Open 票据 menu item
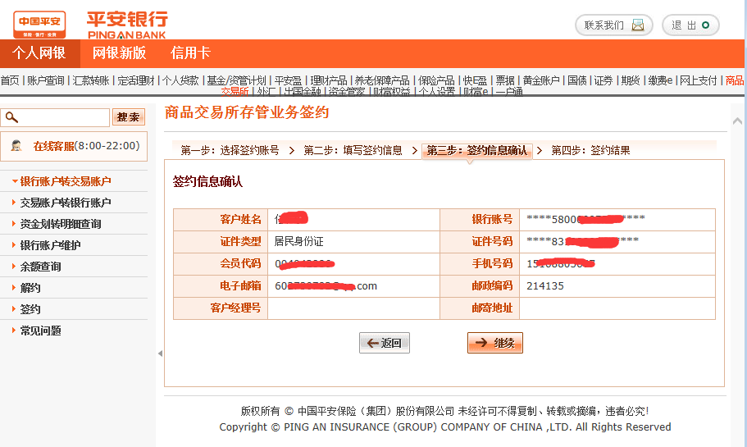 tap(505, 80)
